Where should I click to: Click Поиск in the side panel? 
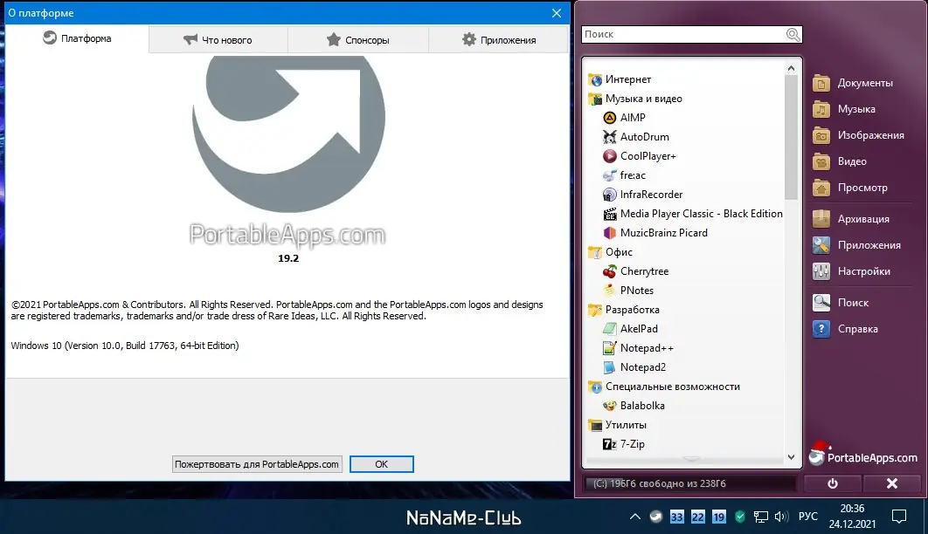coord(841,303)
